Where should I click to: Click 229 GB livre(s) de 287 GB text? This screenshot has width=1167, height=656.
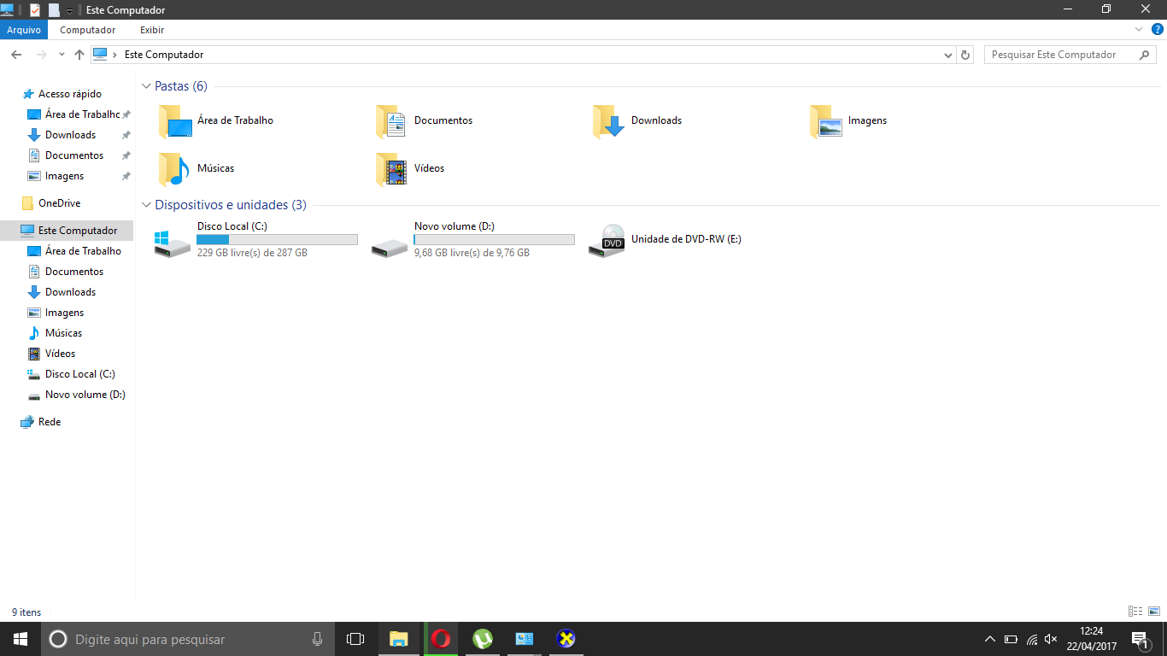[x=252, y=253]
